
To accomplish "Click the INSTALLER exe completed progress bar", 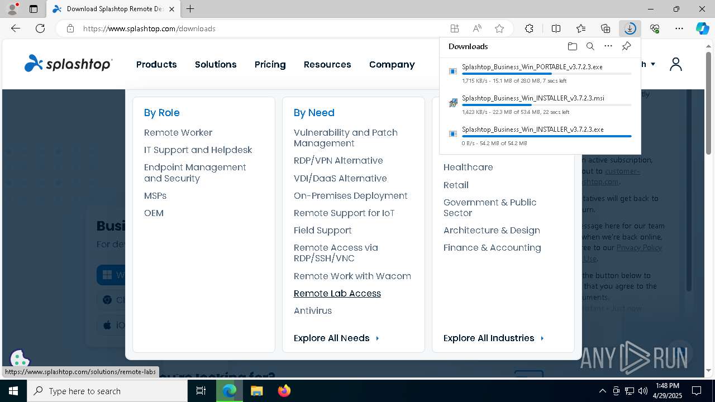I will pos(547,136).
